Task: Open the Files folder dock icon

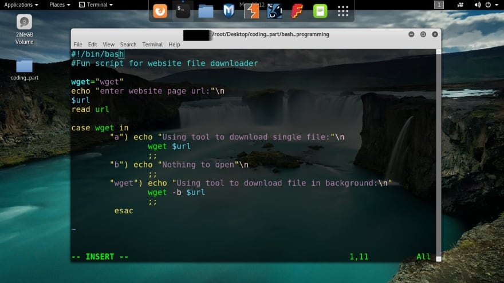Action: (x=206, y=11)
